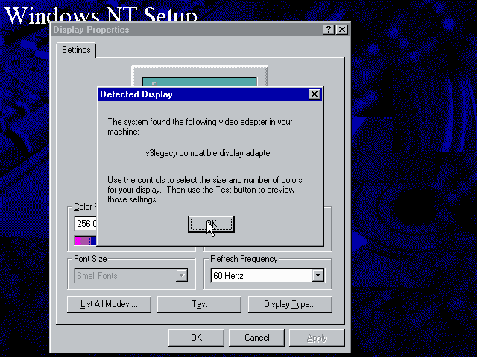Cancel the Display Properties changes
The image size is (477, 357).
pos(257,338)
